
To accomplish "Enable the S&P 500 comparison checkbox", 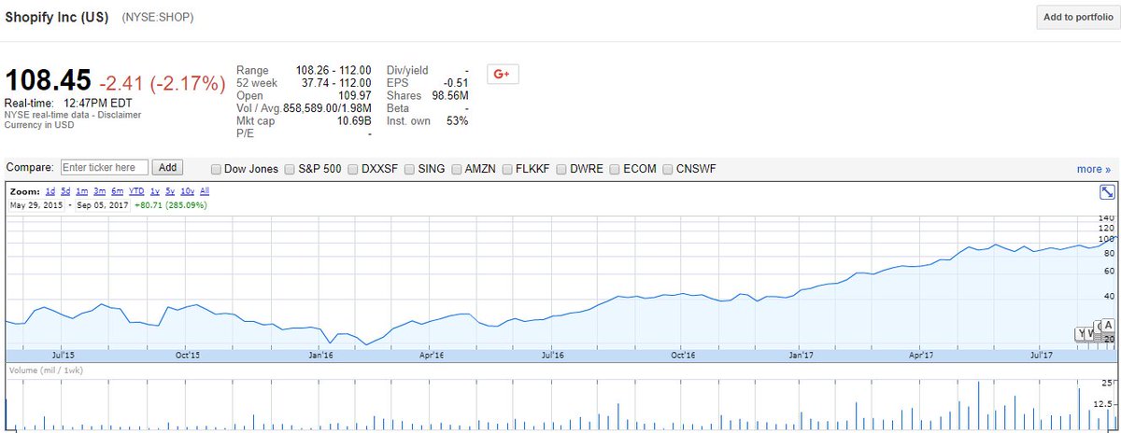I will (x=290, y=169).
